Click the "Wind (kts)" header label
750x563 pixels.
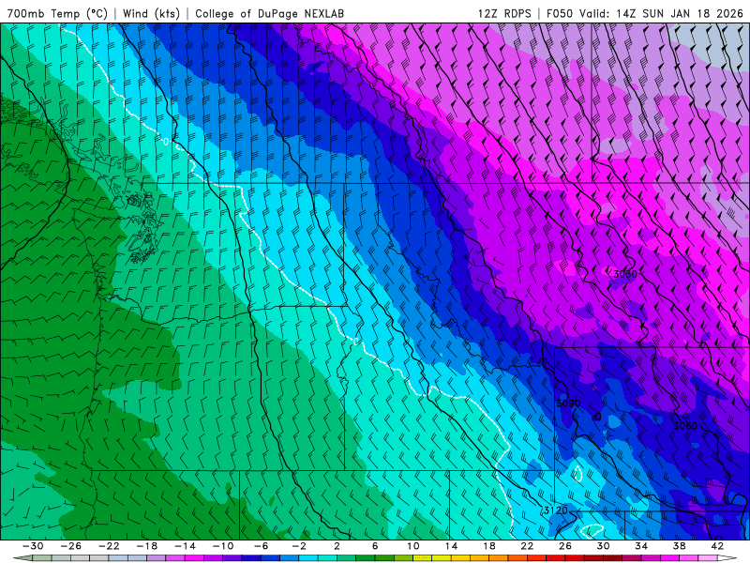tap(151, 13)
